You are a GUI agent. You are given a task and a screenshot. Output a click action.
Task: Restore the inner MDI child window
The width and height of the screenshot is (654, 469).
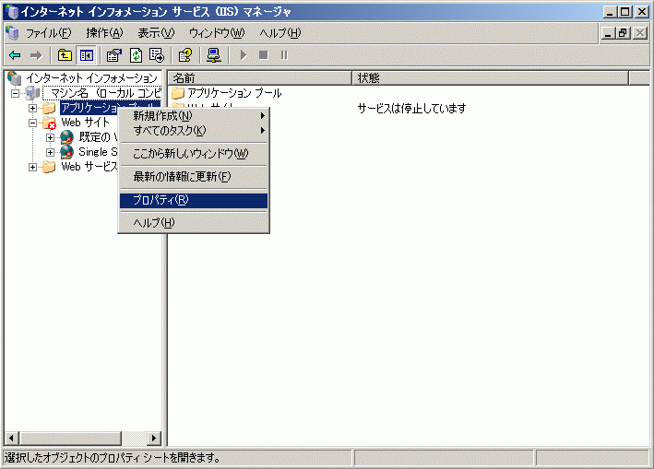coord(624,33)
